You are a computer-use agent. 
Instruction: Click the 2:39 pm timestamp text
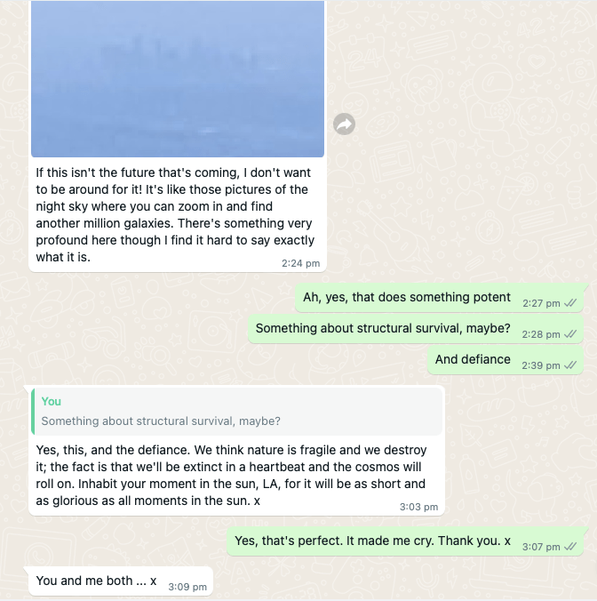pos(540,365)
